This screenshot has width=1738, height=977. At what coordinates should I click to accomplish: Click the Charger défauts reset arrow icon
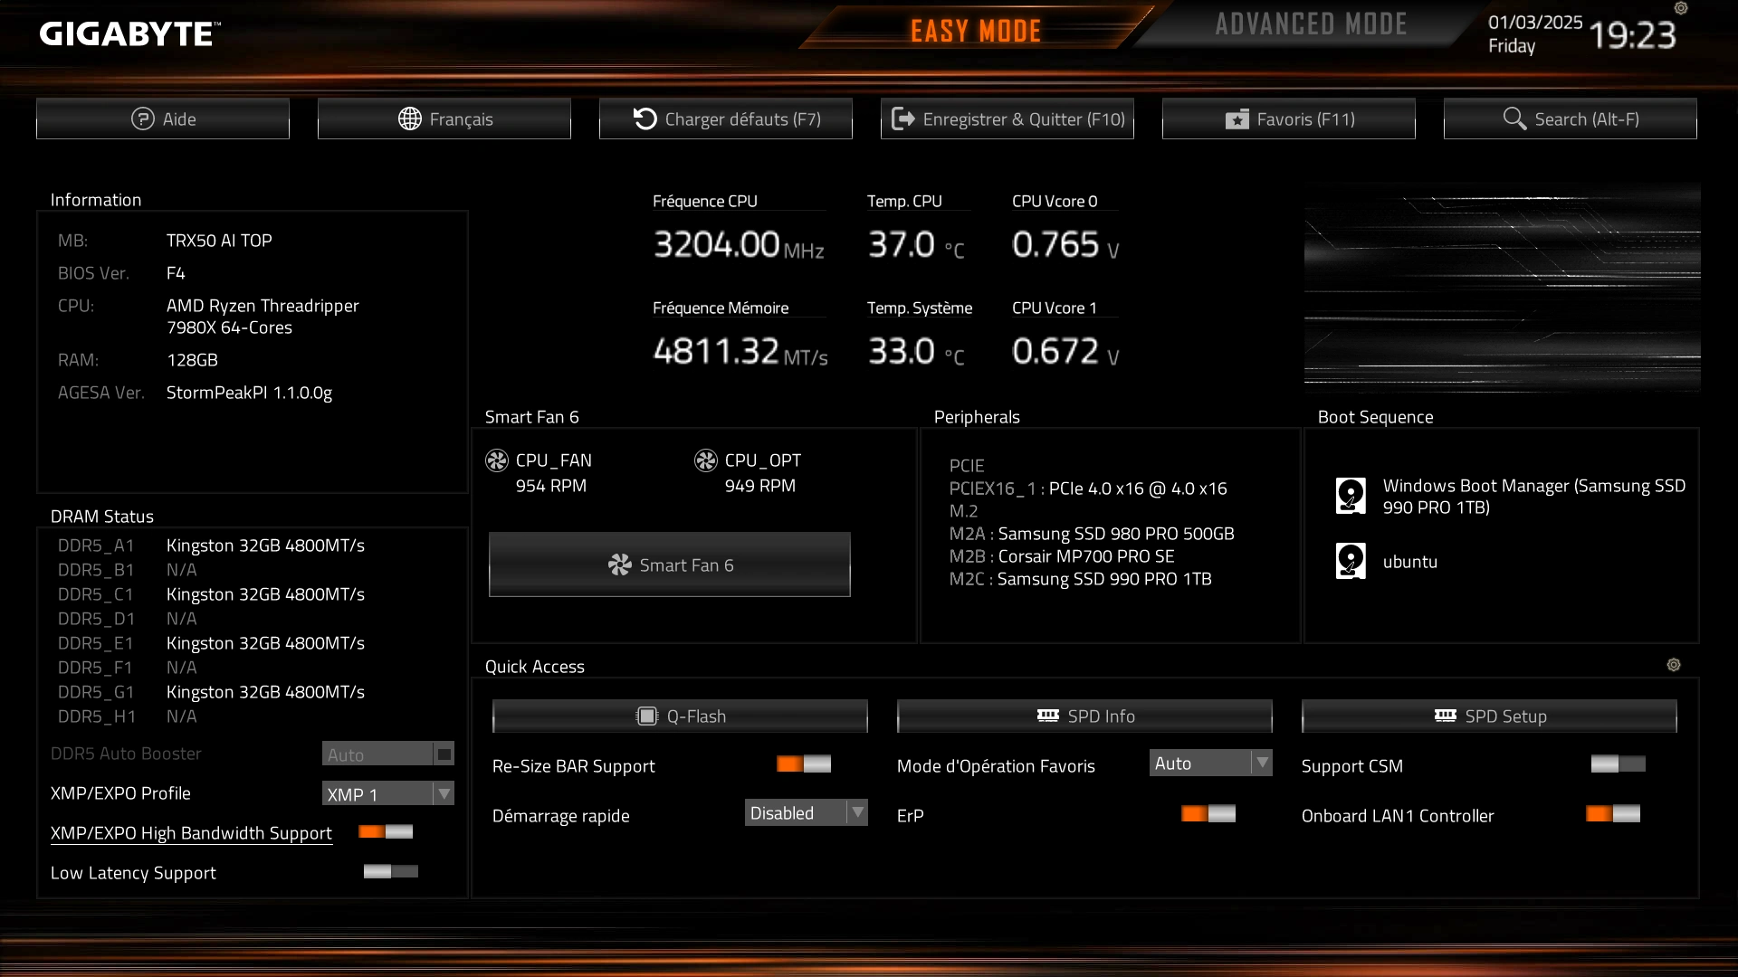[645, 119]
